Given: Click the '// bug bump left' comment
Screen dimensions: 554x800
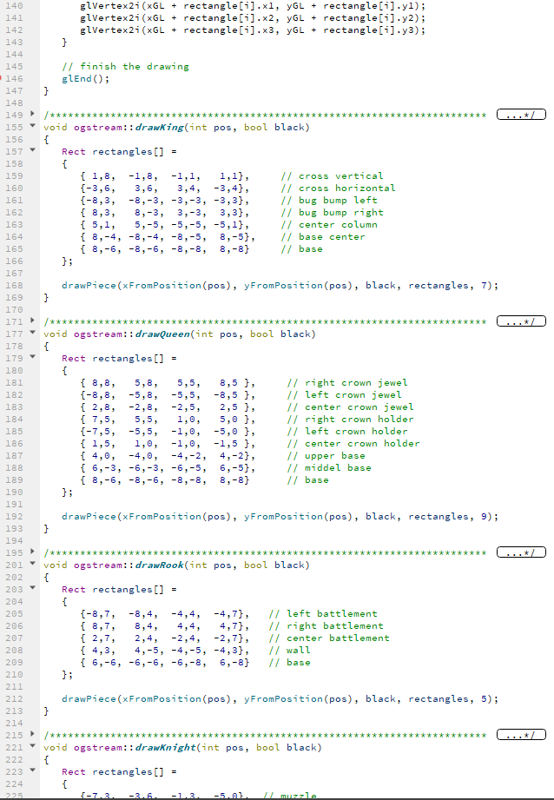Looking at the screenshot, I should tap(329, 200).
